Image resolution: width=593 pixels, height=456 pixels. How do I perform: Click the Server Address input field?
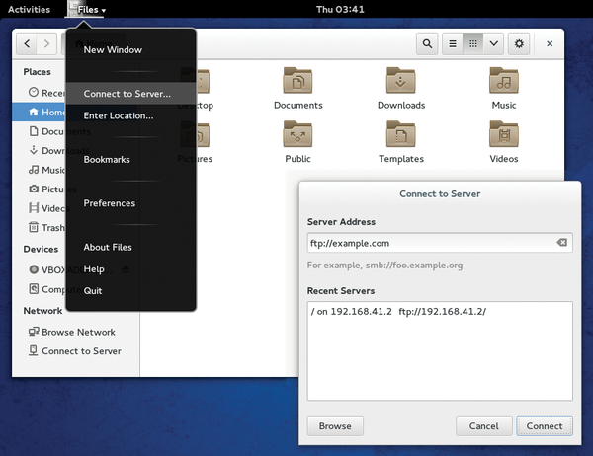click(x=440, y=243)
